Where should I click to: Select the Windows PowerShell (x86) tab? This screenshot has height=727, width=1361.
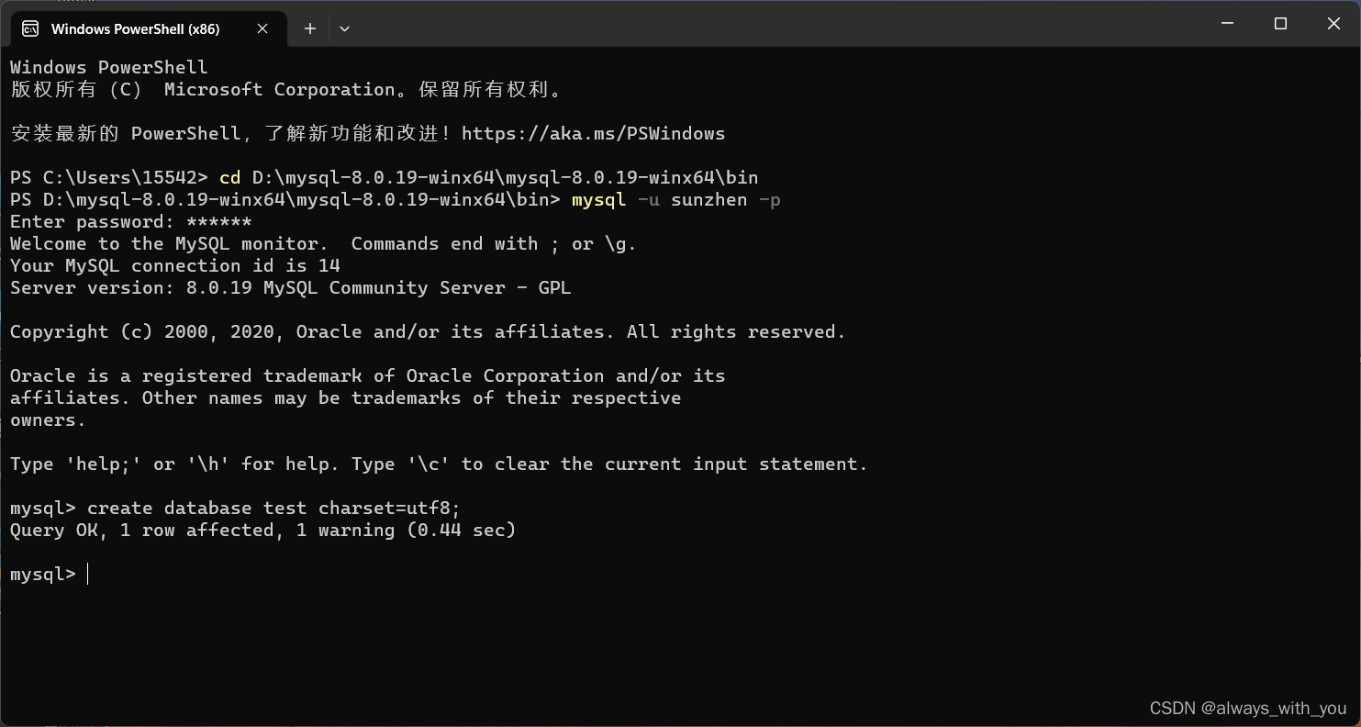[138, 28]
